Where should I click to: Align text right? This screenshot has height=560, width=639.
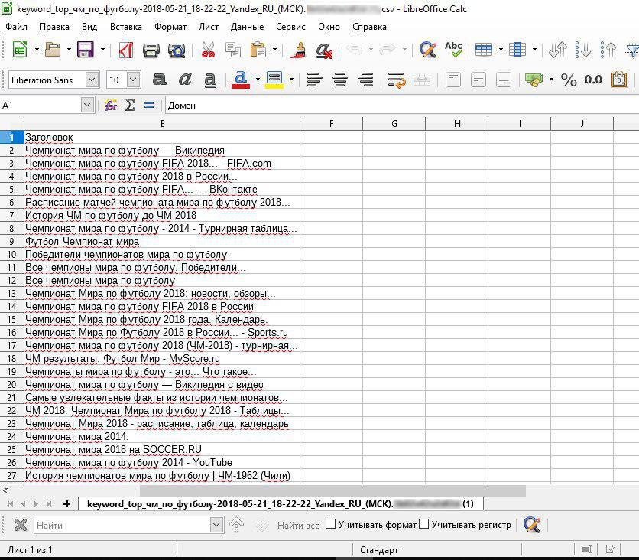tap(365, 80)
